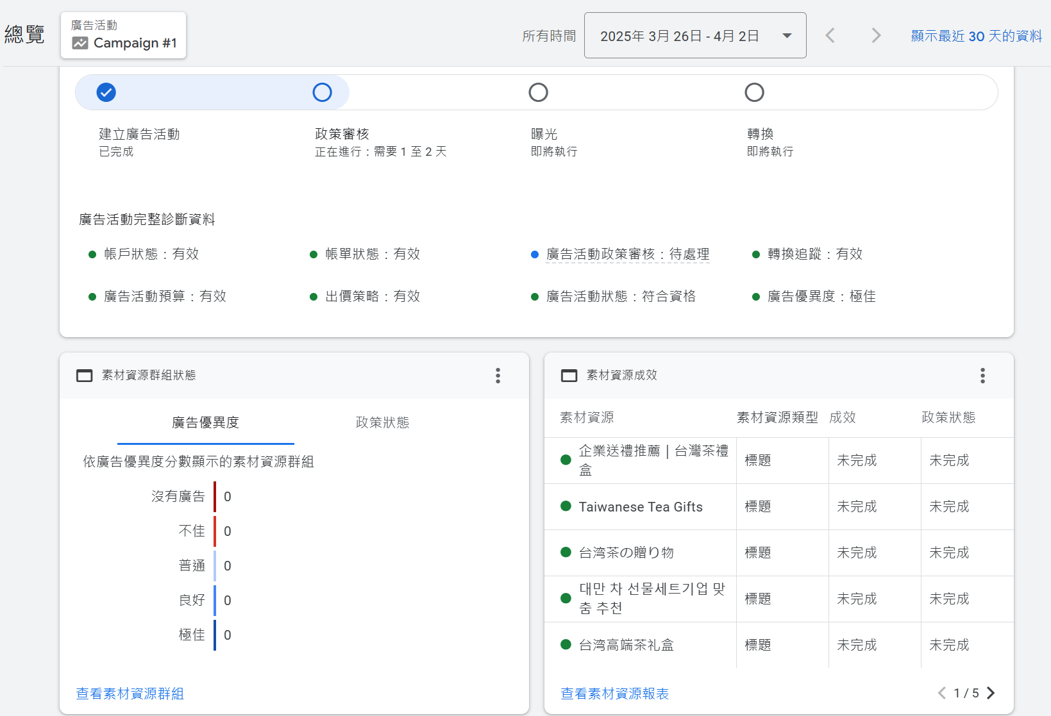Image resolution: width=1051 pixels, height=716 pixels.
Task: Click the 沒有廣告 bar value
Action: [x=228, y=497]
